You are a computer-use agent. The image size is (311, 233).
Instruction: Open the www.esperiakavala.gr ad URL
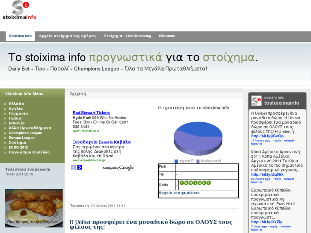click(x=89, y=160)
